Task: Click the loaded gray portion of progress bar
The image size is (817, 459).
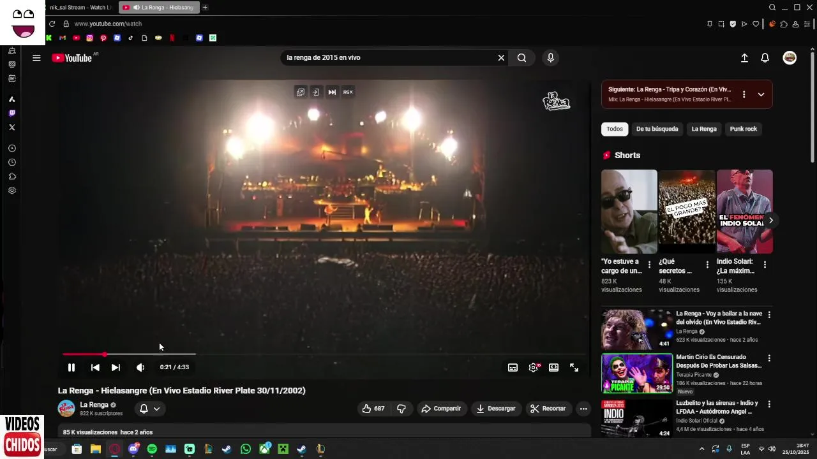Action: (x=151, y=354)
